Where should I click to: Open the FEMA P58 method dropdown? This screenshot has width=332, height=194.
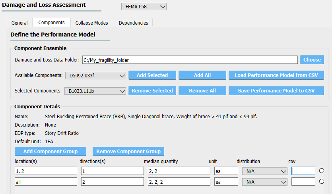(144, 7)
